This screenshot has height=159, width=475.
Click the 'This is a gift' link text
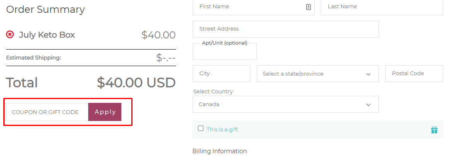222,129
